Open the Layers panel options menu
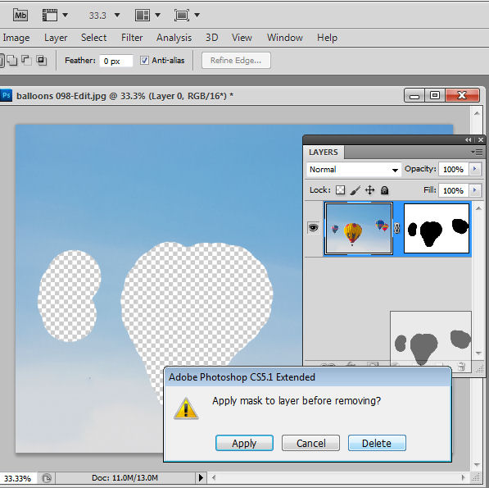 pos(478,152)
